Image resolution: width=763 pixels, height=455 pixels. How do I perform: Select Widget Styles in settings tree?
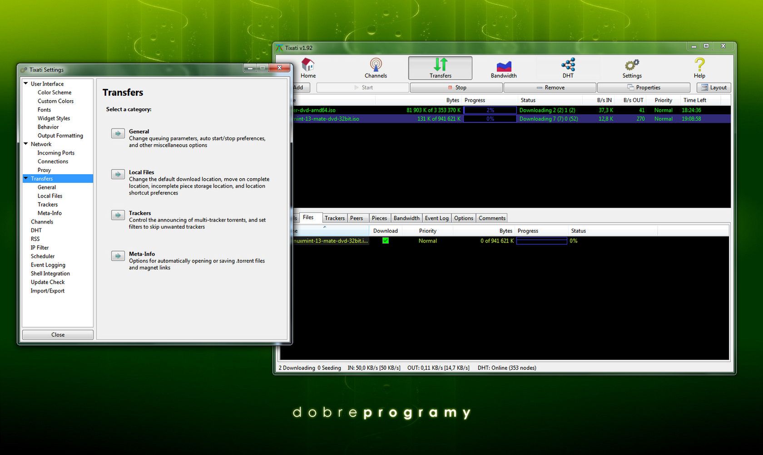coord(54,118)
